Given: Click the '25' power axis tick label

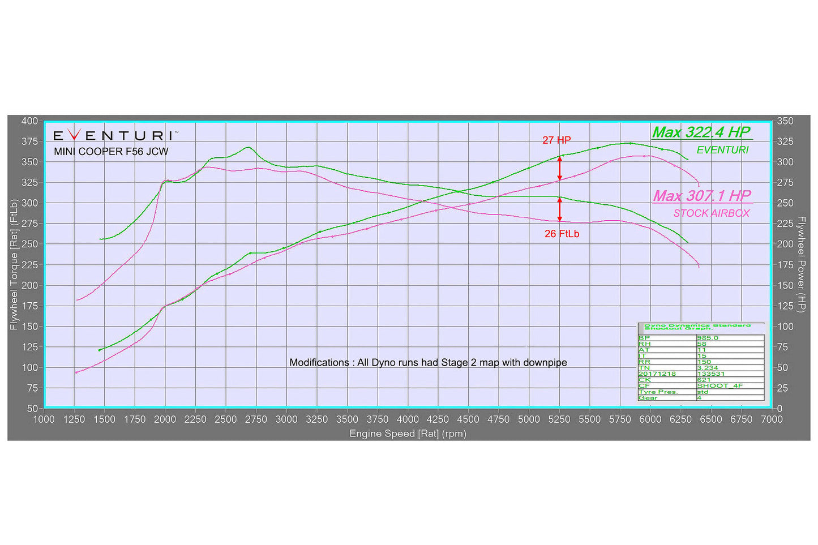Looking at the screenshot, I should point(782,388).
